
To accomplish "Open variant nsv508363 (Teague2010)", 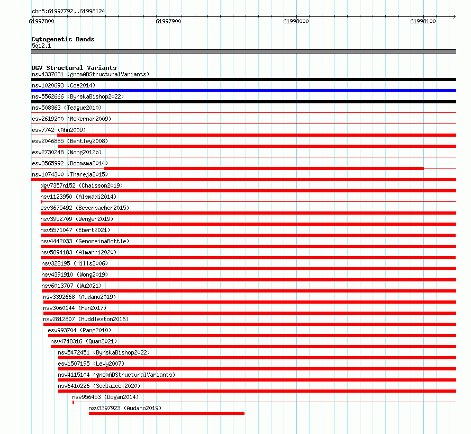I will click(x=67, y=108).
